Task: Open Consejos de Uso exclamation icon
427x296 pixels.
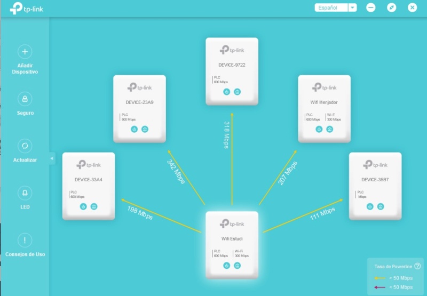Action: click(25, 240)
